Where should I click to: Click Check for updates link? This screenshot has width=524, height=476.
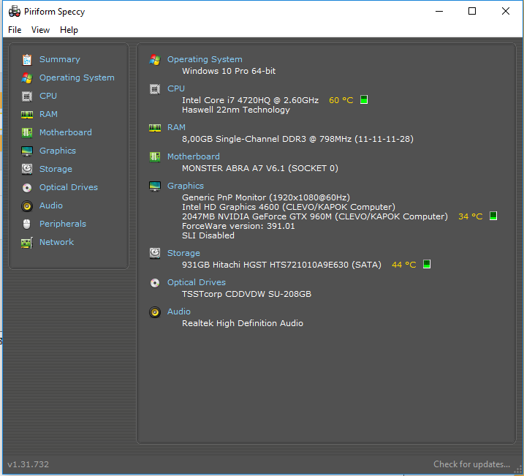(471, 464)
